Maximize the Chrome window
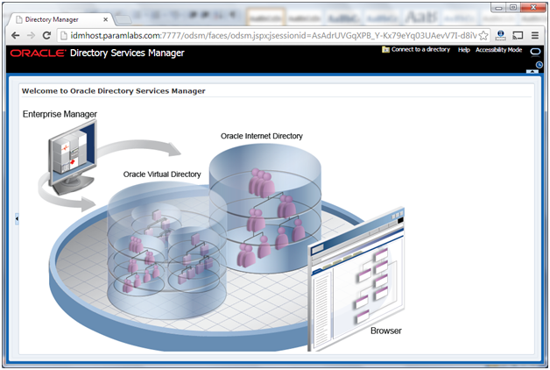 pos(513,7)
